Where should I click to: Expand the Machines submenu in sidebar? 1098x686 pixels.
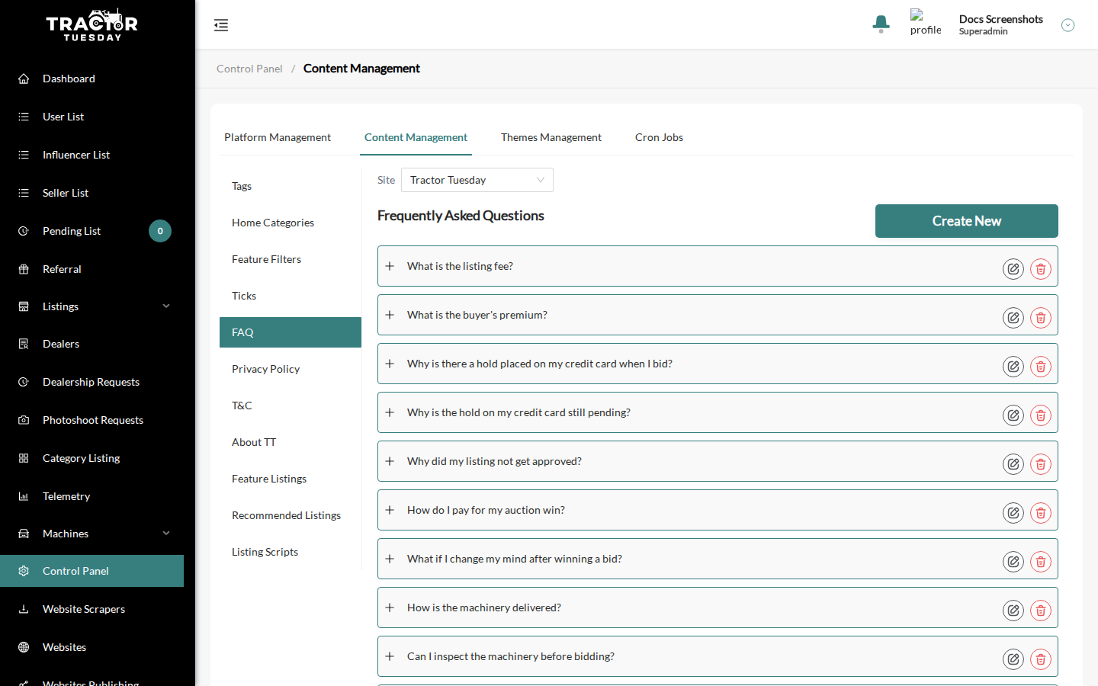(166, 534)
